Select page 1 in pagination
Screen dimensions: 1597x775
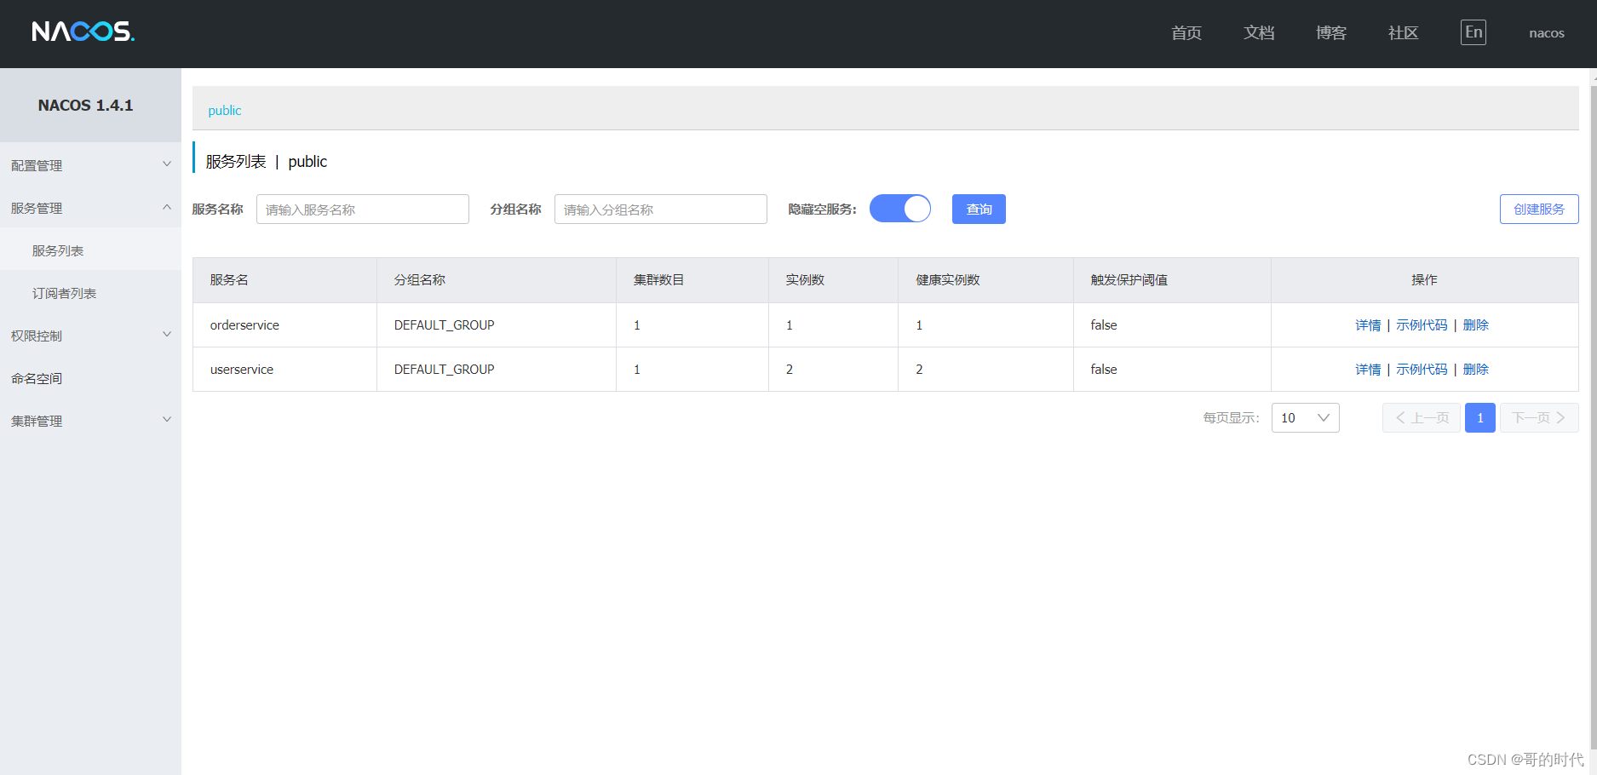point(1480,418)
